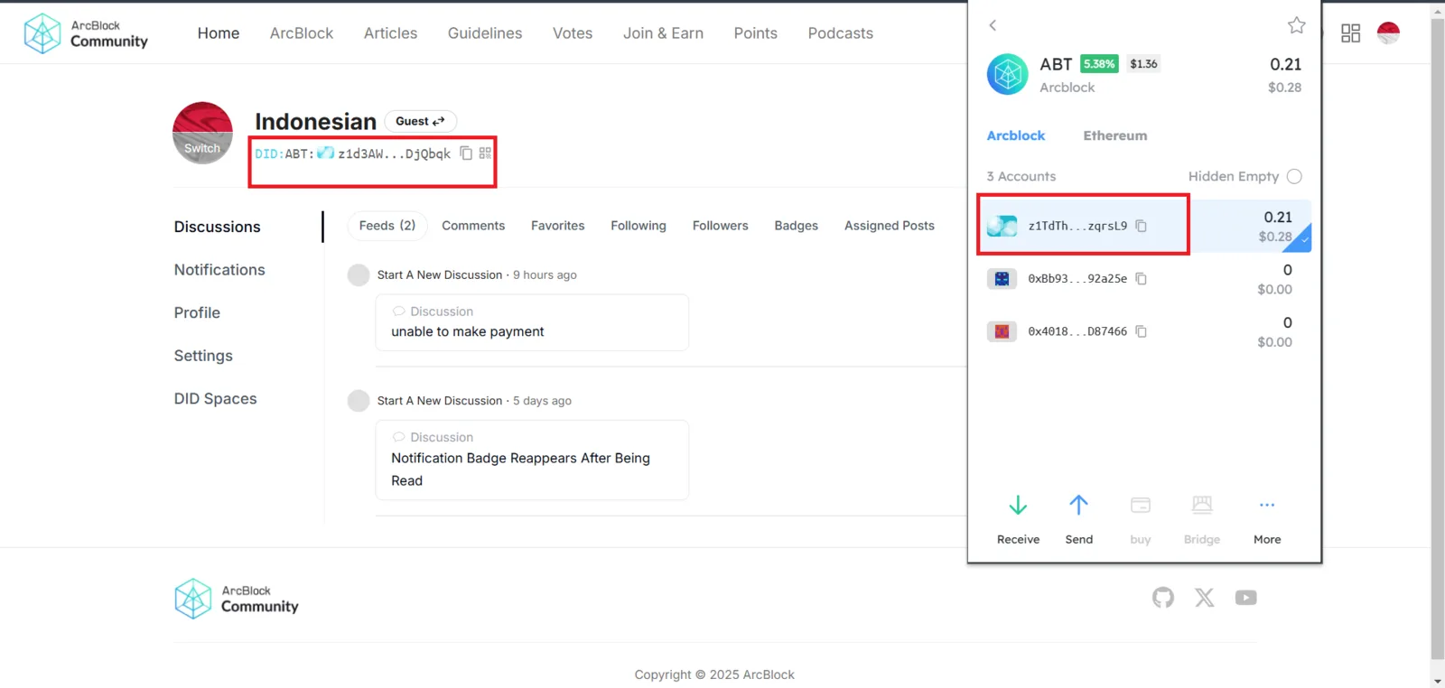The height and width of the screenshot is (688, 1445).
Task: Select the Favorites tab
Action: tap(557, 226)
